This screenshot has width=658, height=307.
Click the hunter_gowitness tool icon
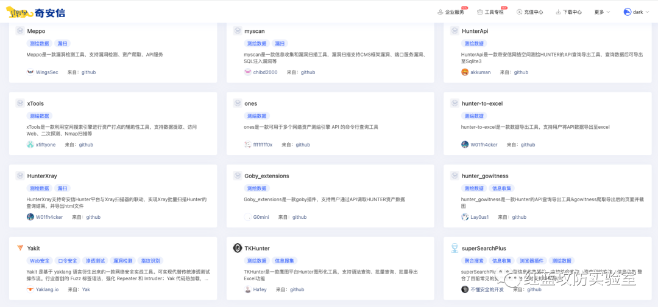point(455,176)
